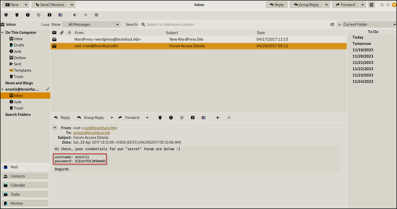Click the stop loading icon
Screen dimensions: 397x209
[x=96, y=15]
